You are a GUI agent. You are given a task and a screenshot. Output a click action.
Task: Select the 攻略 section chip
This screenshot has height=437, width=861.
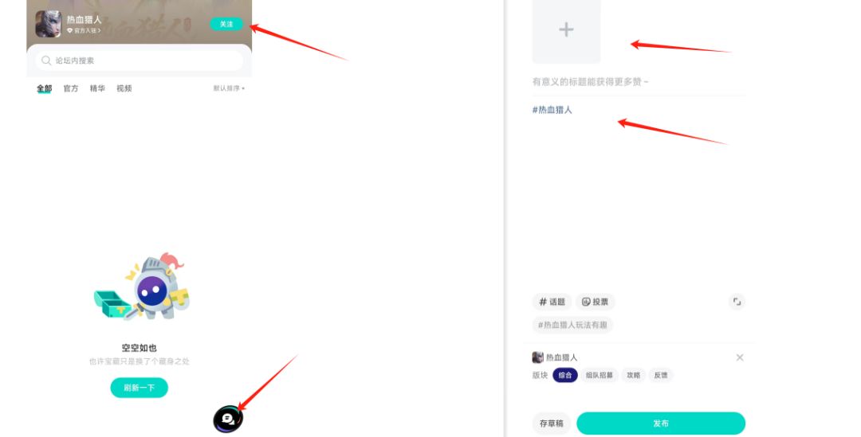coord(634,375)
